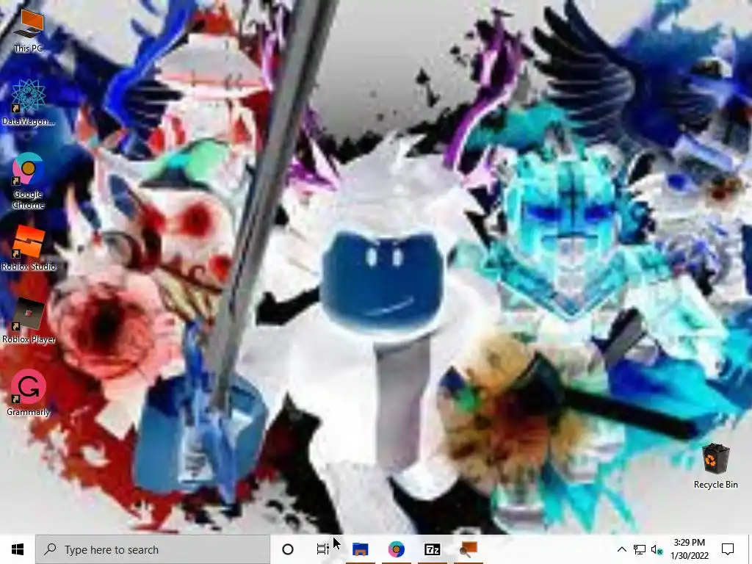Screen dimensions: 752x564
Task: Open 7-Zip from the taskbar
Action: (432, 549)
